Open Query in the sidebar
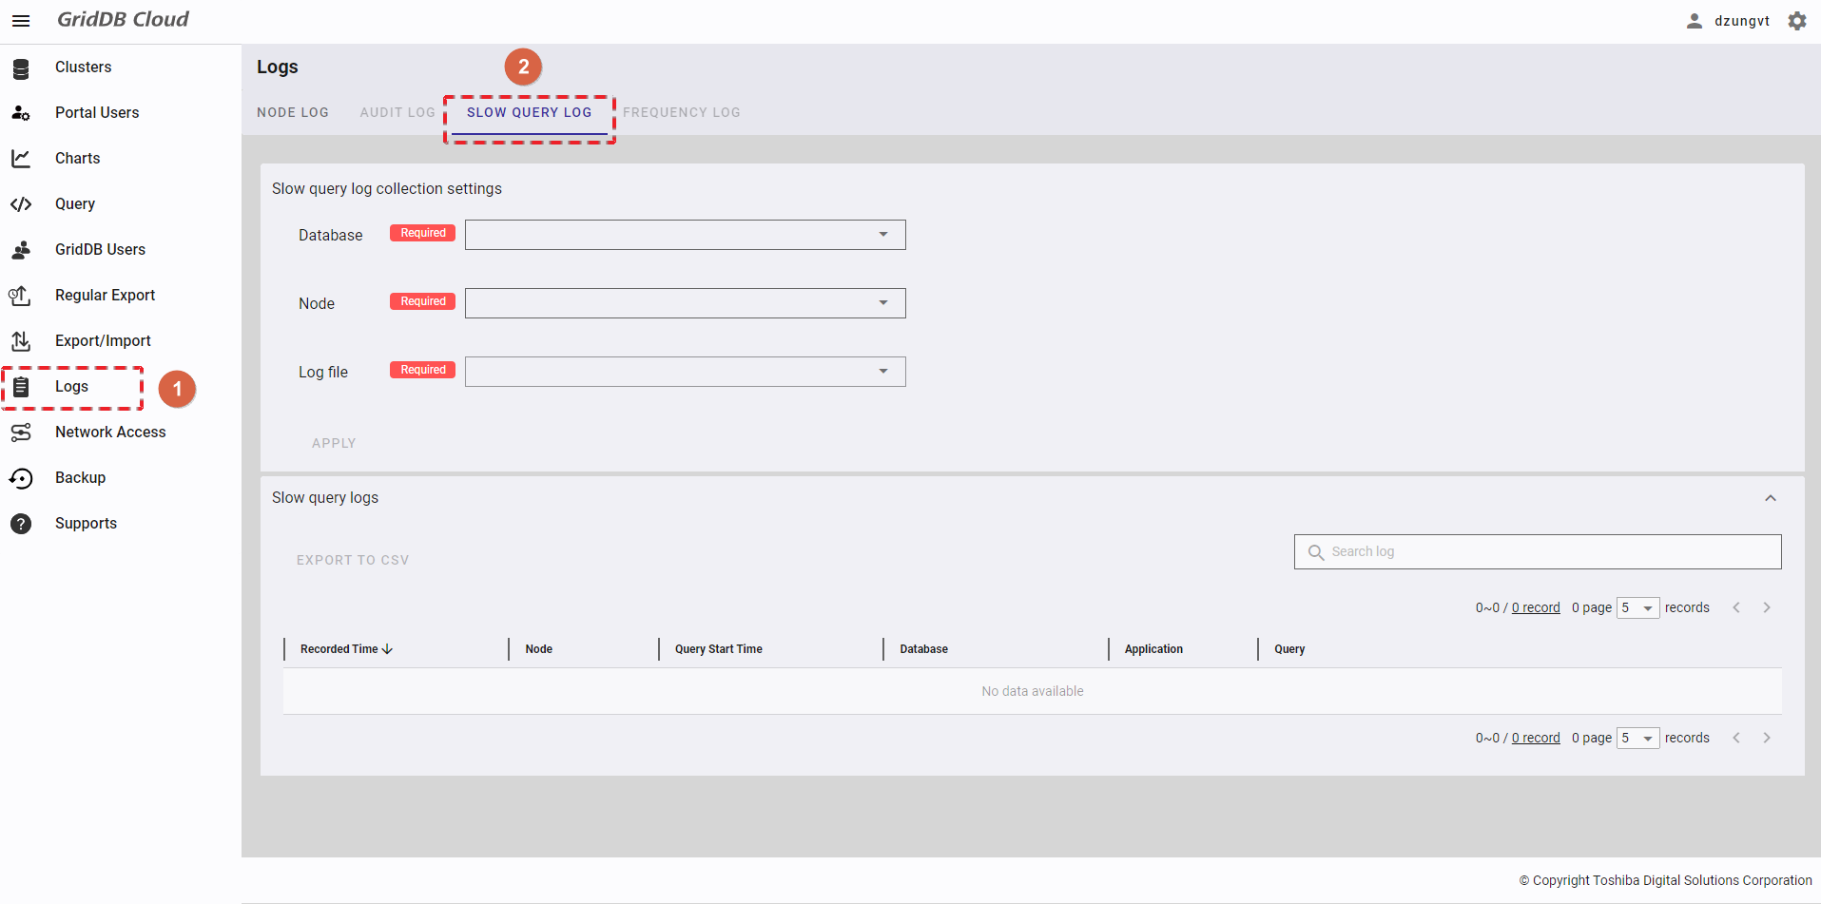1821x904 pixels. point(75,203)
